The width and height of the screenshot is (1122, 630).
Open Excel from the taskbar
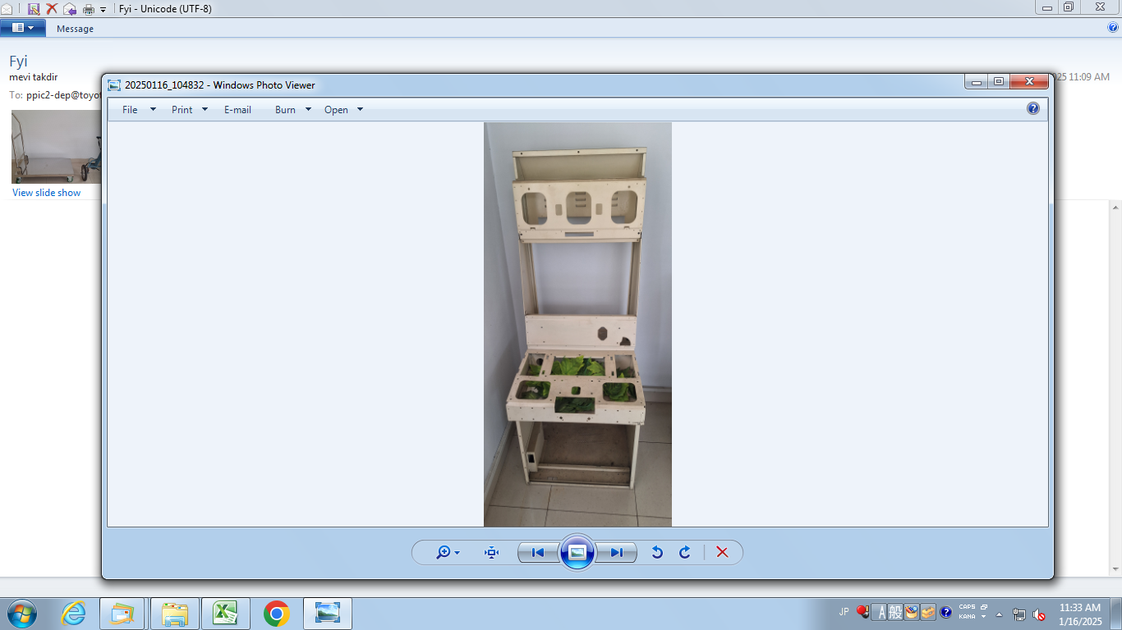coord(225,614)
